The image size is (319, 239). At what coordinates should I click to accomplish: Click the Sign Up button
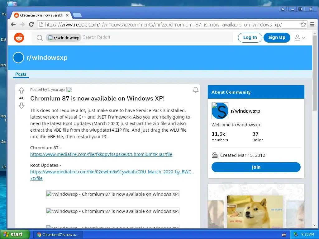(277, 38)
